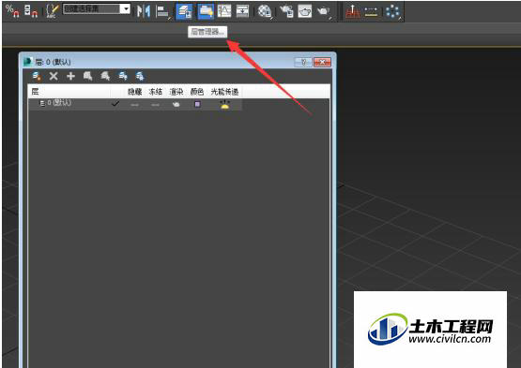Click the 冻结 column header

click(x=155, y=92)
